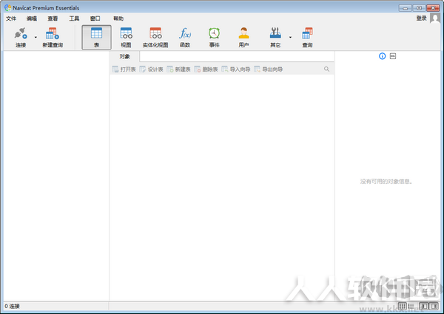The width and height of the screenshot is (444, 314).
Task: Minimize the Navicat window
Action: [x=406, y=8]
